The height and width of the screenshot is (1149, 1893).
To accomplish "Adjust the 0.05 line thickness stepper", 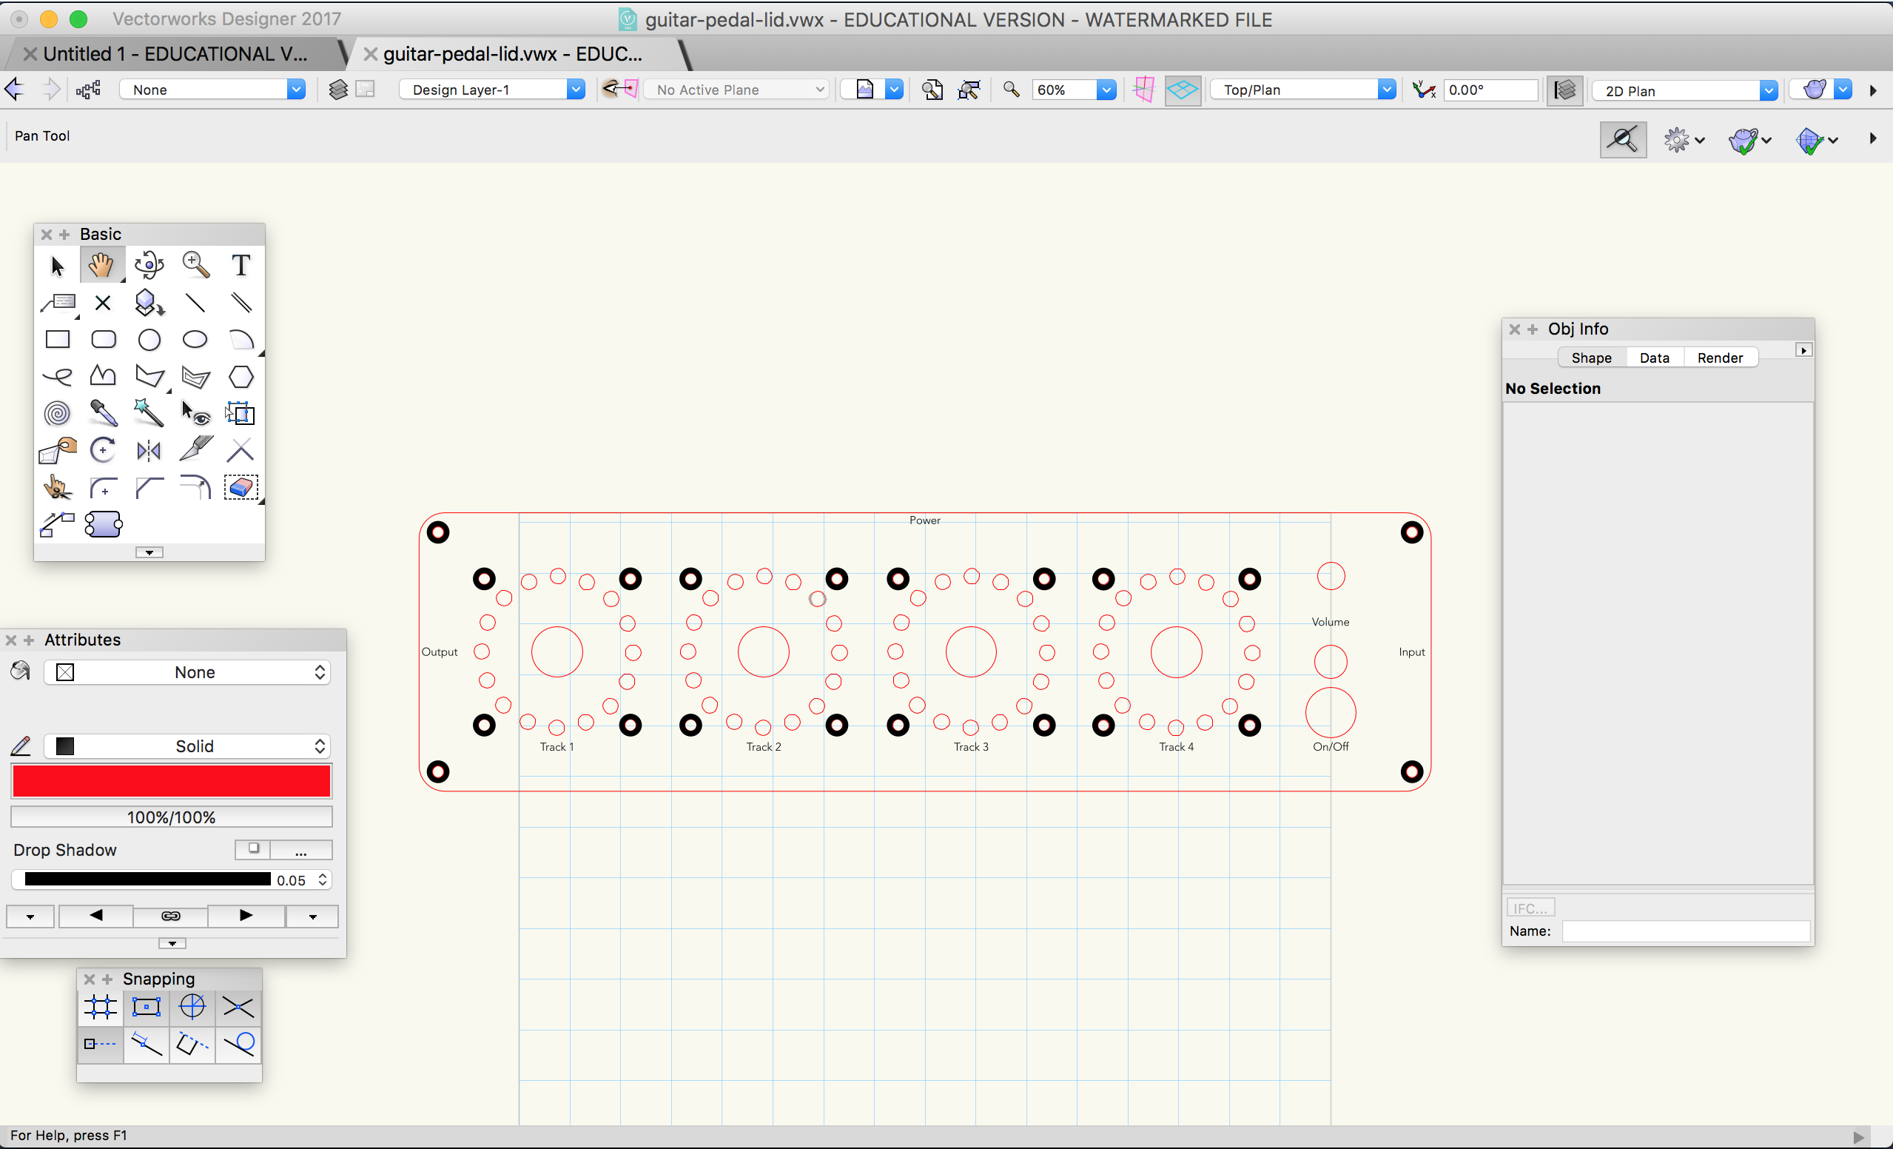I will click(323, 880).
